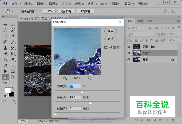Change the screen mode icon

click(x=13, y=101)
